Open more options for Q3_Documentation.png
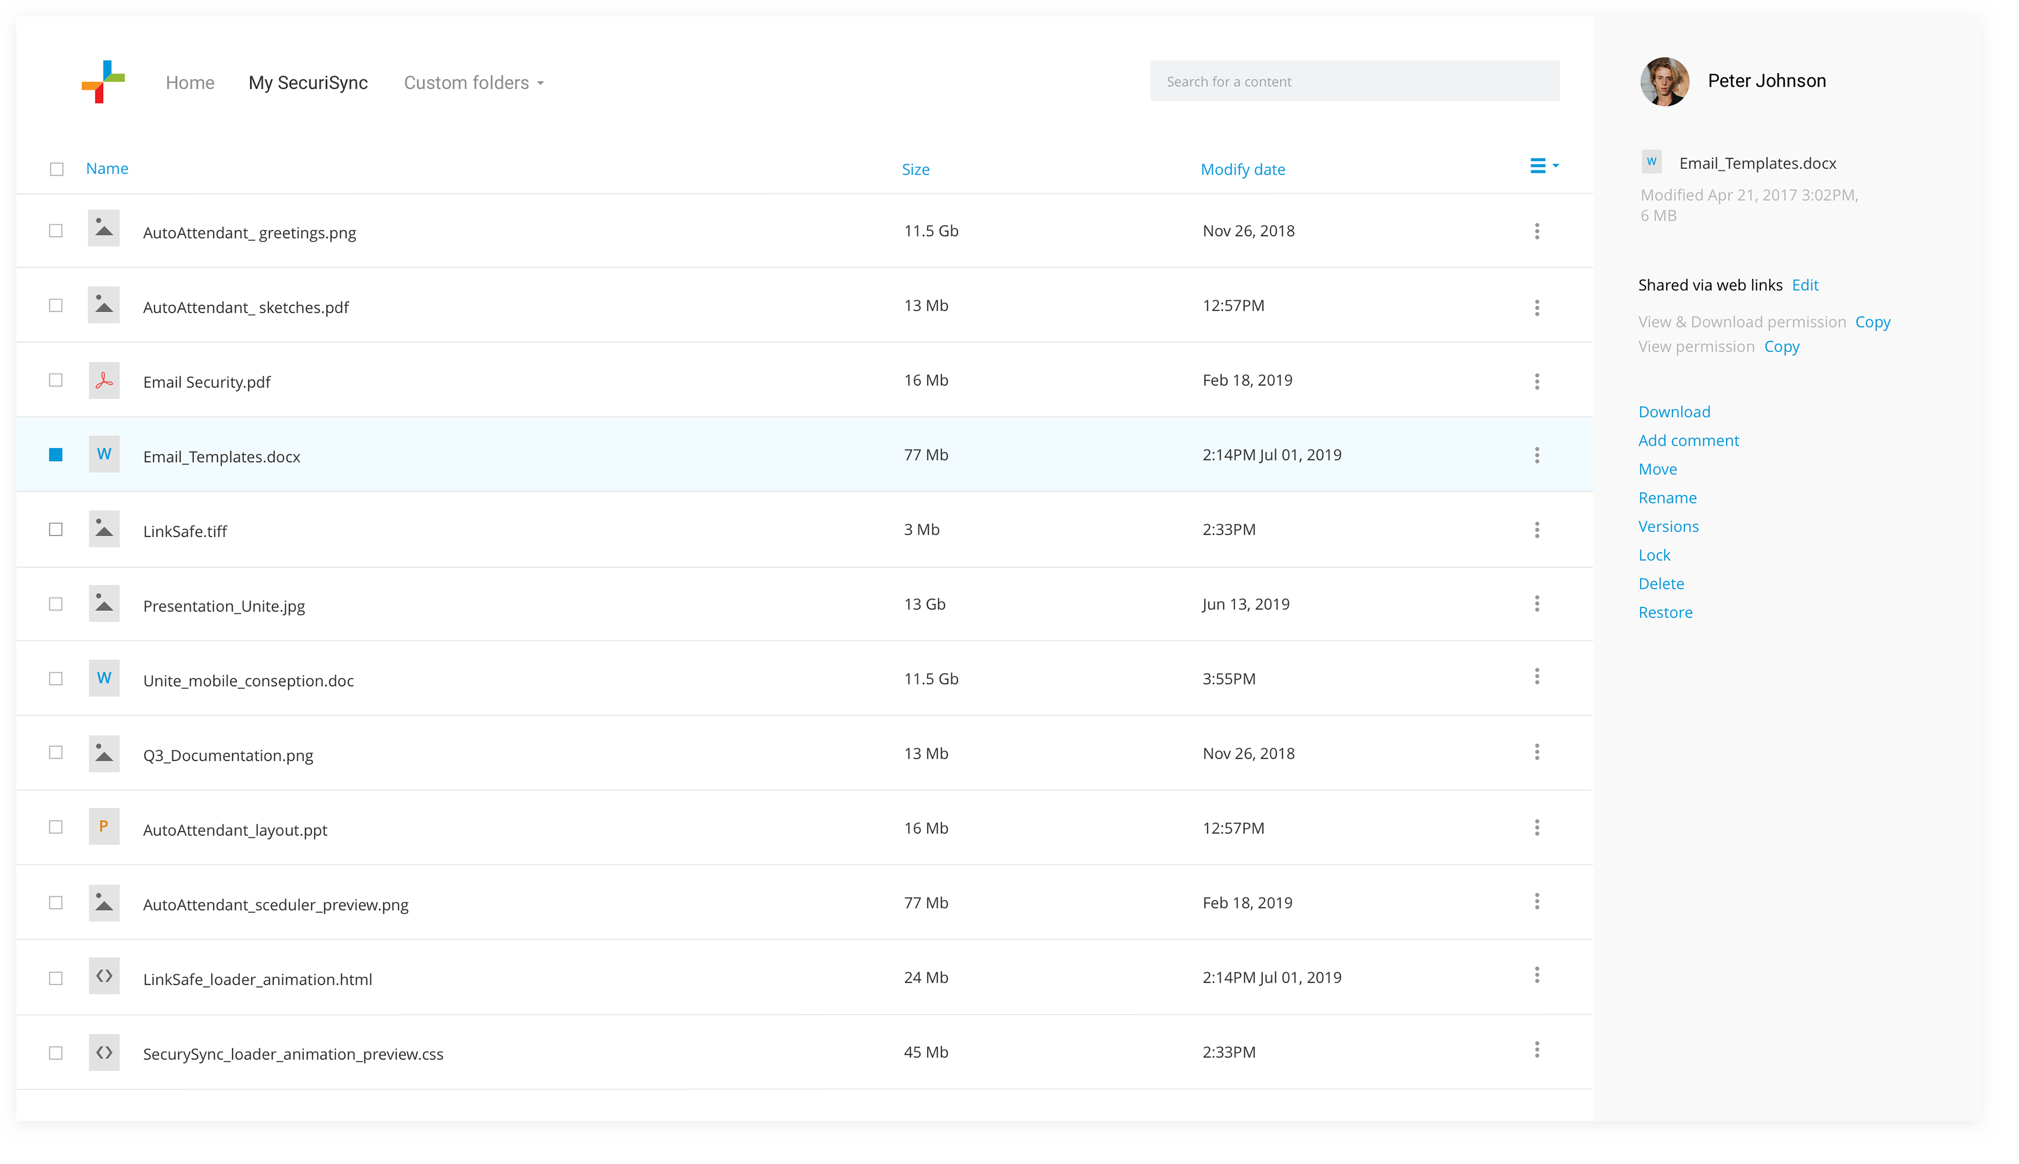The image size is (2019, 1164). pos(1536,751)
